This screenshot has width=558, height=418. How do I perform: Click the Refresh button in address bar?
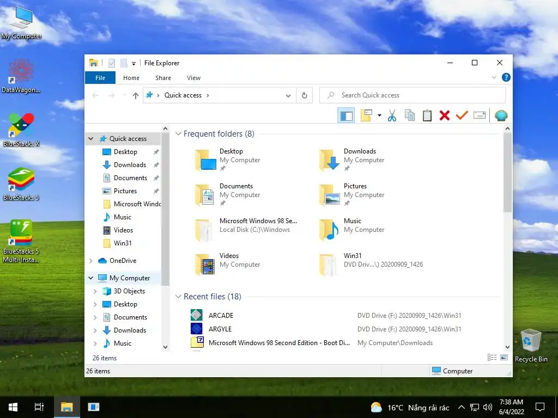304,95
